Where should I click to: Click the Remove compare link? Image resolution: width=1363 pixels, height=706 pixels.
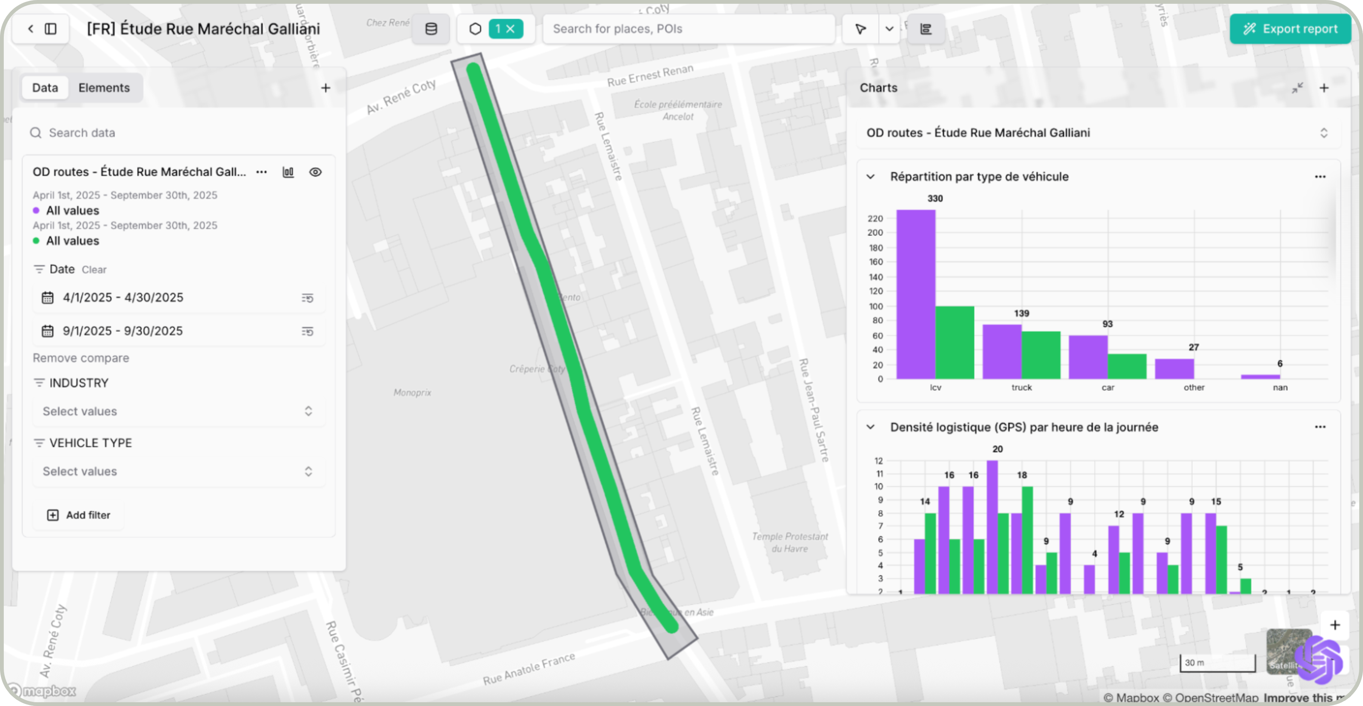coord(81,358)
